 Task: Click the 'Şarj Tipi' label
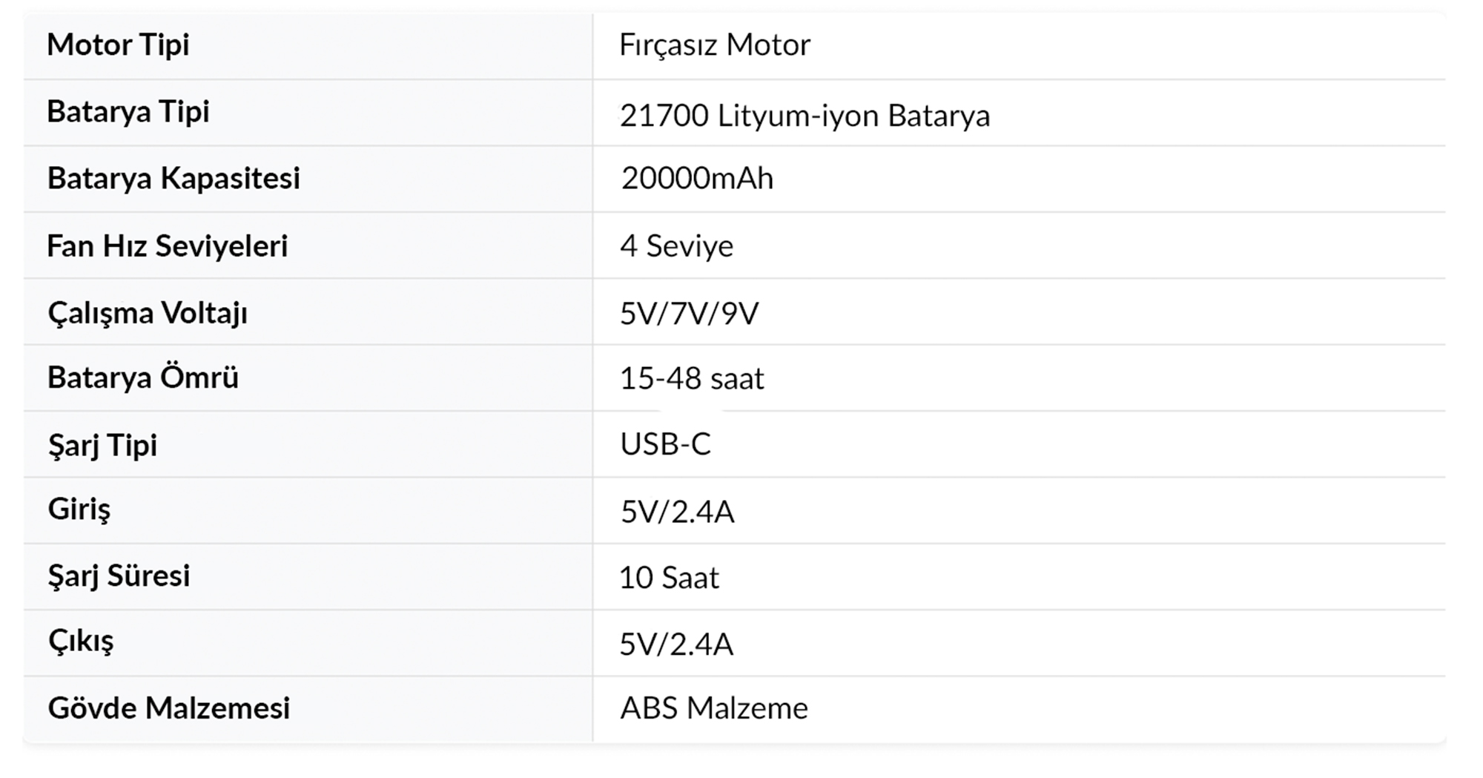(102, 445)
